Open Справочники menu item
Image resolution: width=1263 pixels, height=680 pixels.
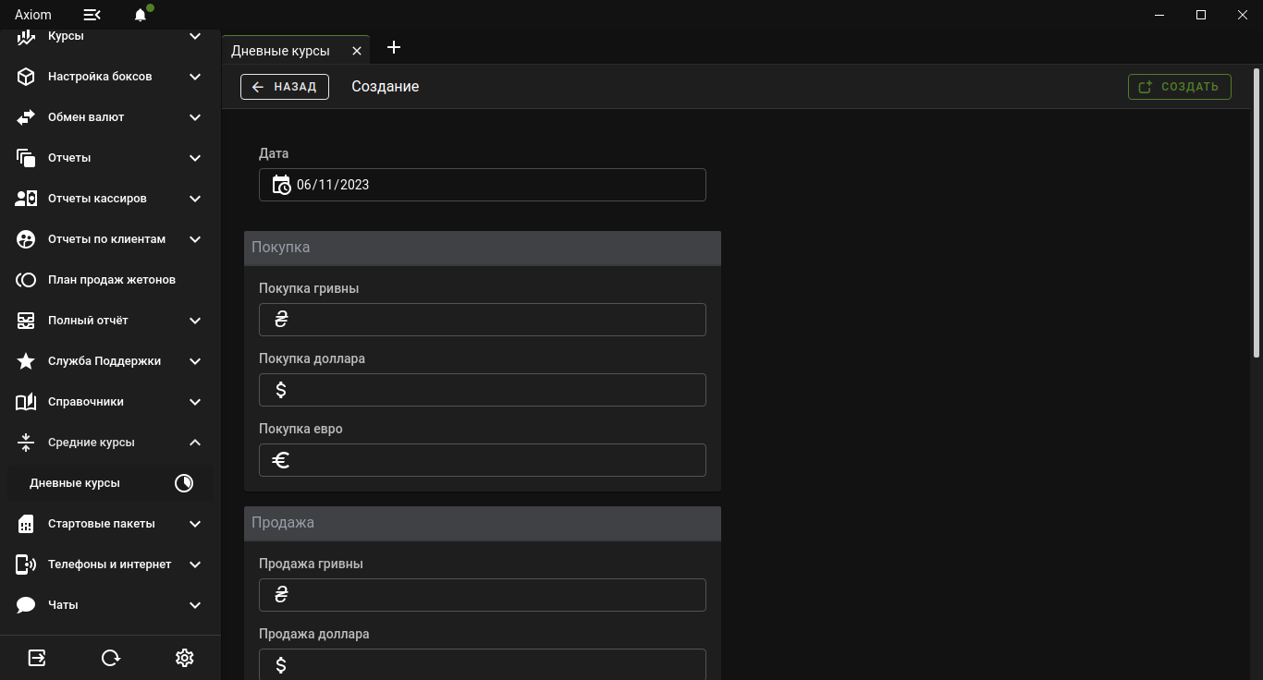(110, 402)
